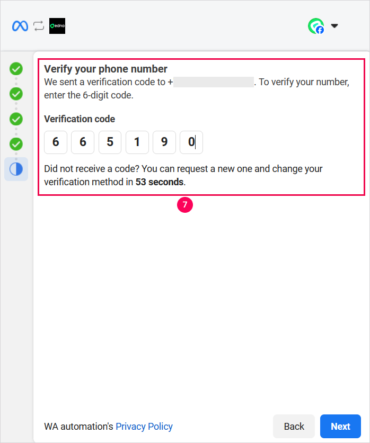Click the Meta logo icon

(20, 26)
